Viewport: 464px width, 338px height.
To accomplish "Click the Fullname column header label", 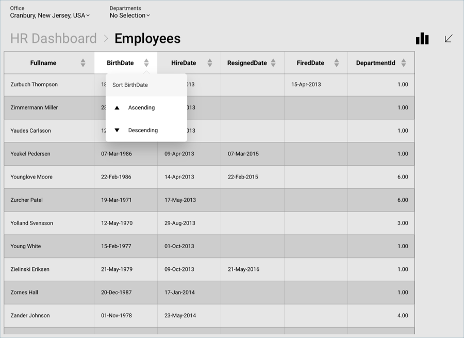I will coord(43,63).
